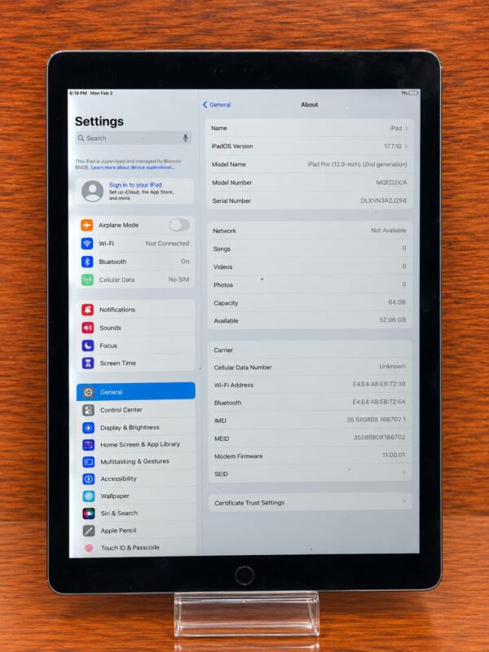Image resolution: width=489 pixels, height=652 pixels.
Task: Tap the Notifications bell icon
Action: tap(87, 310)
